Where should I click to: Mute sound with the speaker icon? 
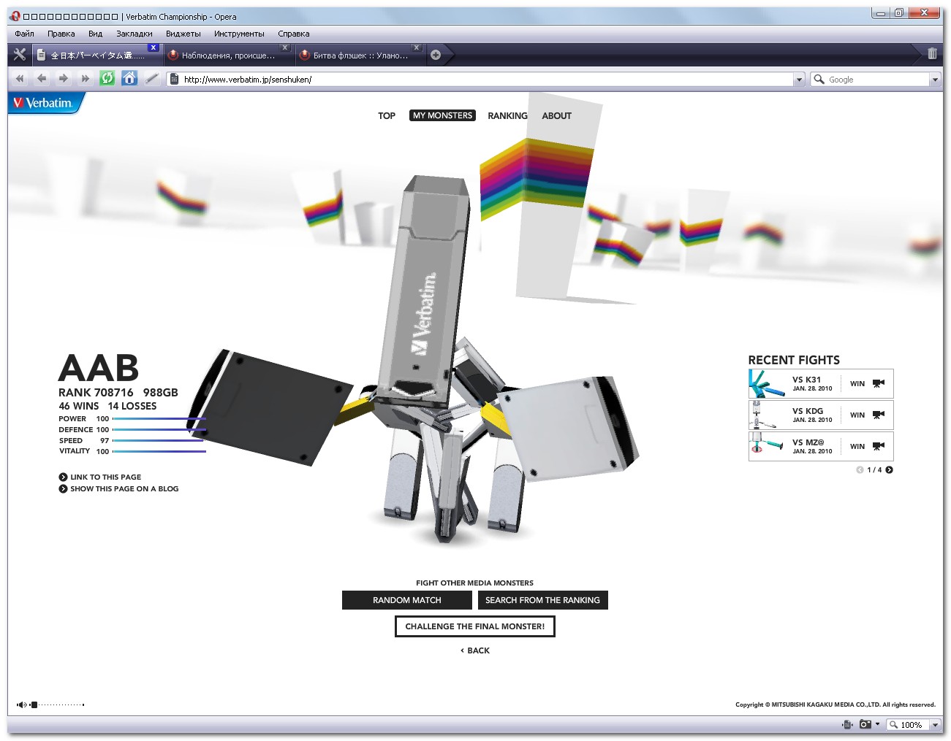pyautogui.click(x=21, y=704)
